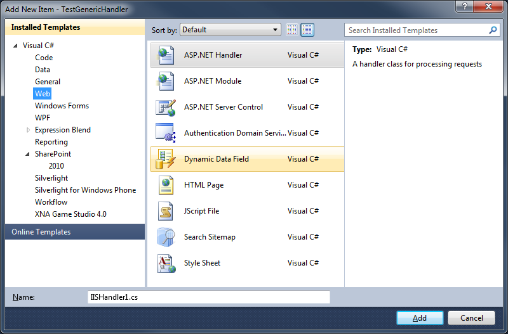Collapse the SharePoint tree node
This screenshot has height=334, width=508.
pos(27,154)
